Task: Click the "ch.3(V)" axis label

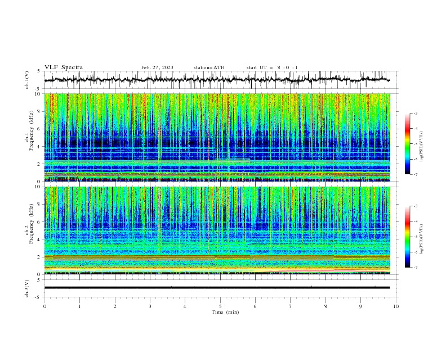Action: click(x=27, y=288)
